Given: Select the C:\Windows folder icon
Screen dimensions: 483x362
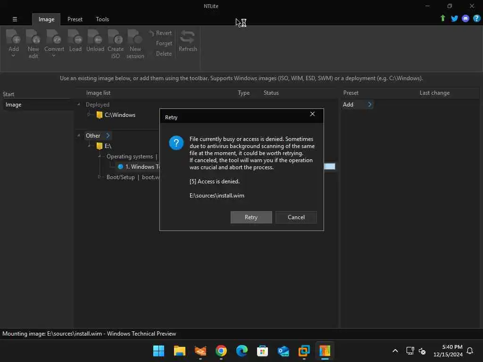Looking at the screenshot, I should pos(99,115).
